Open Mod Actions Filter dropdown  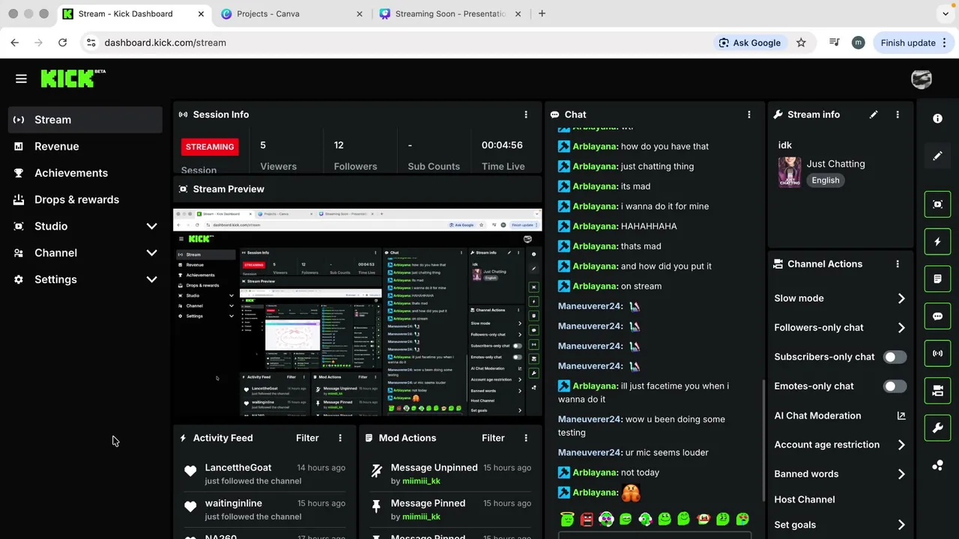pos(493,438)
